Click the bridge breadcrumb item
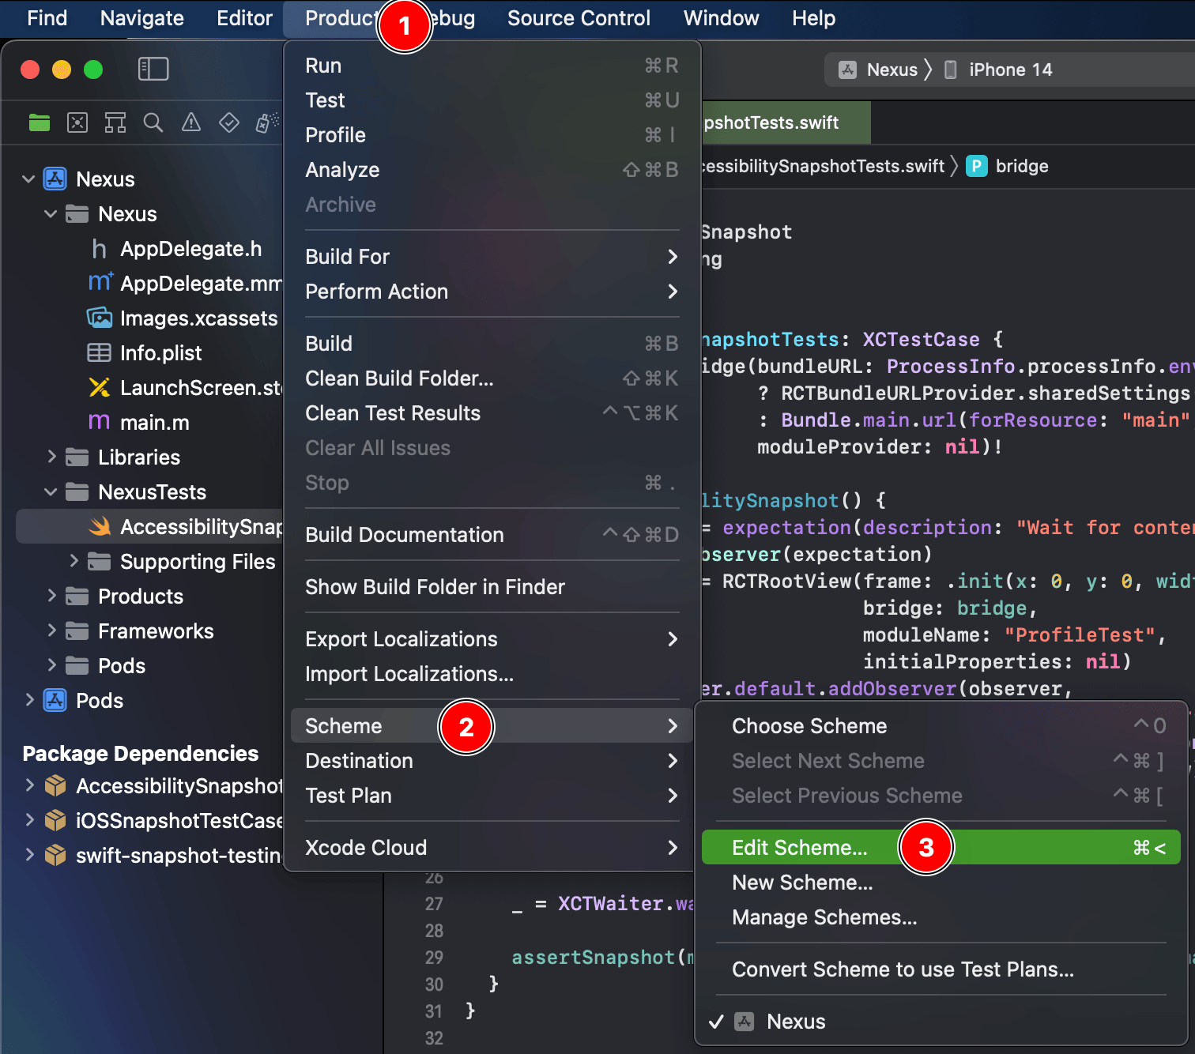The height and width of the screenshot is (1054, 1195). click(1008, 166)
